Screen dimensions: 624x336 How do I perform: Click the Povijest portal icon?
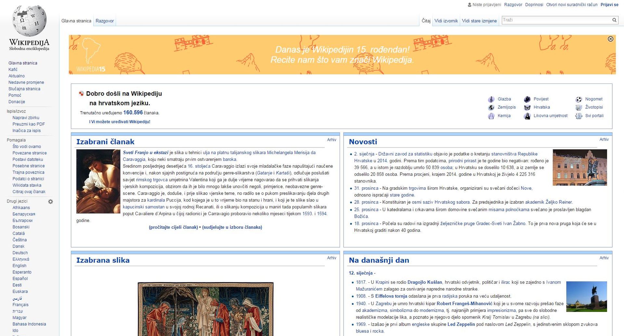527,99
